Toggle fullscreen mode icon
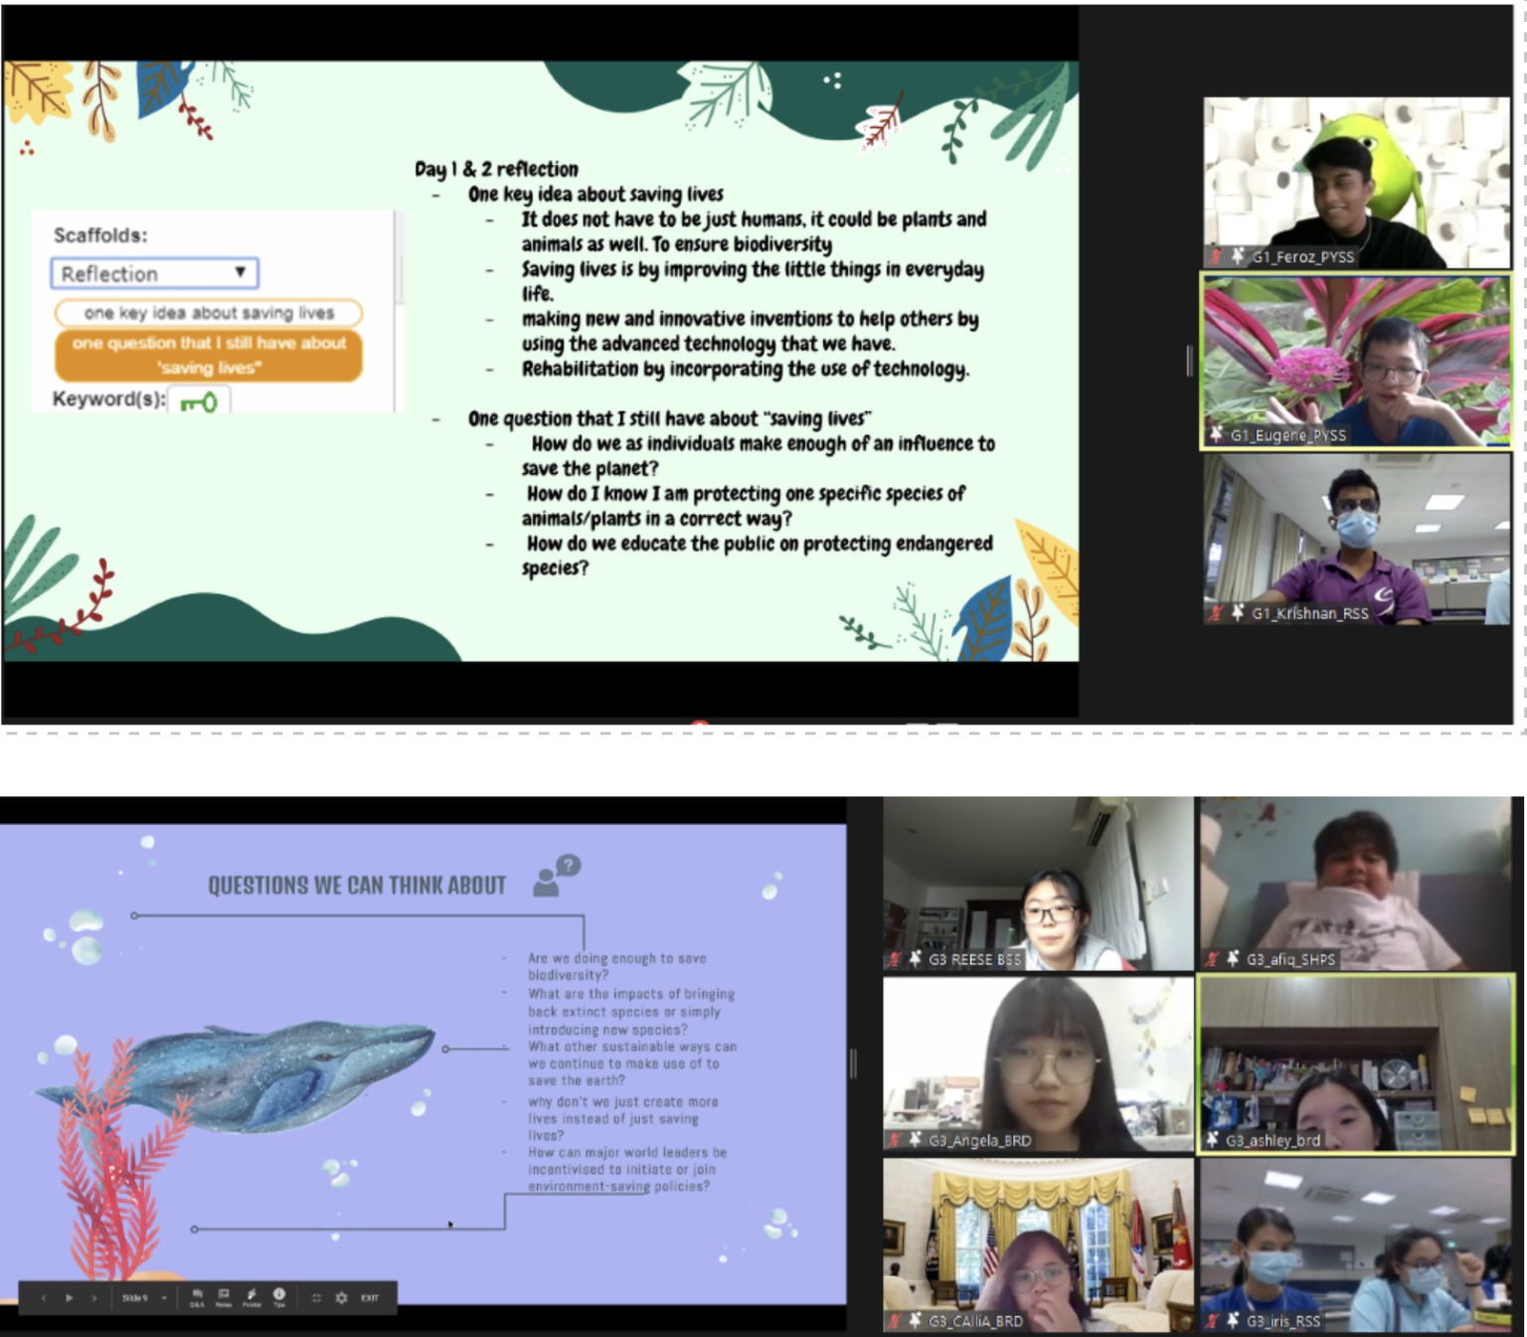1527x1337 pixels. coord(316,1297)
